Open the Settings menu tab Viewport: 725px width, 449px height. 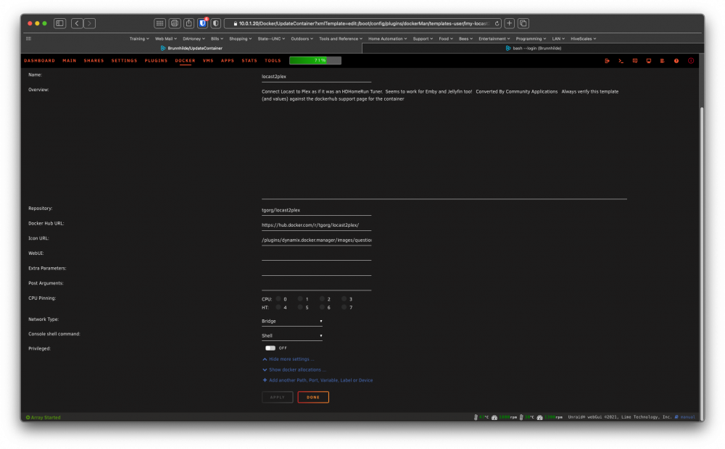[x=125, y=61]
